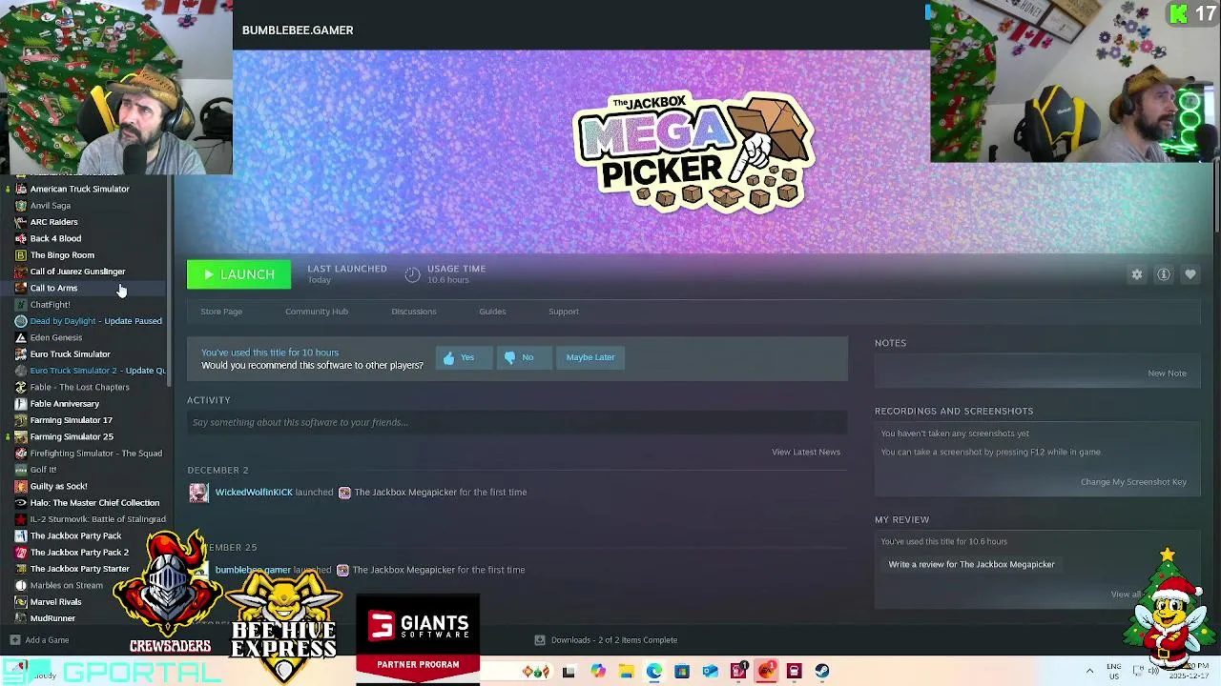Image resolution: width=1221 pixels, height=686 pixels.
Task: Write a review for The Jackbox Megapicker
Action: pyautogui.click(x=971, y=564)
